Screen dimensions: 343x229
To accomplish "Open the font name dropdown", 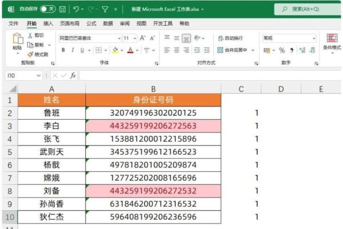I will tap(119, 38).
